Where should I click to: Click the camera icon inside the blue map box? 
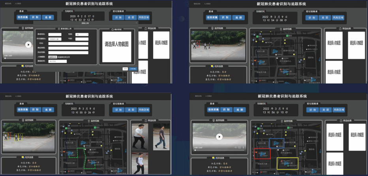(x=276, y=143)
